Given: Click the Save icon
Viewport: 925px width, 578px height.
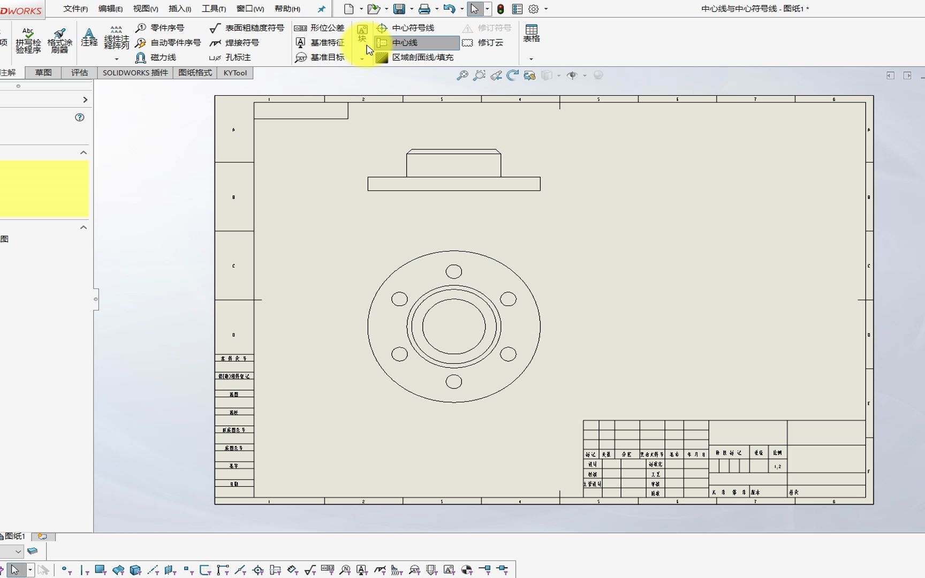Looking at the screenshot, I should [399, 9].
